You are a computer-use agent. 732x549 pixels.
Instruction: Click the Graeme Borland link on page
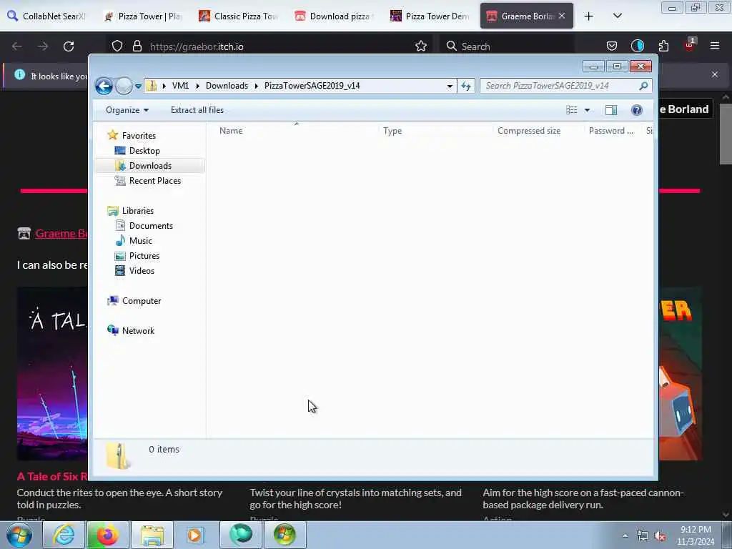pyautogui.click(x=61, y=234)
